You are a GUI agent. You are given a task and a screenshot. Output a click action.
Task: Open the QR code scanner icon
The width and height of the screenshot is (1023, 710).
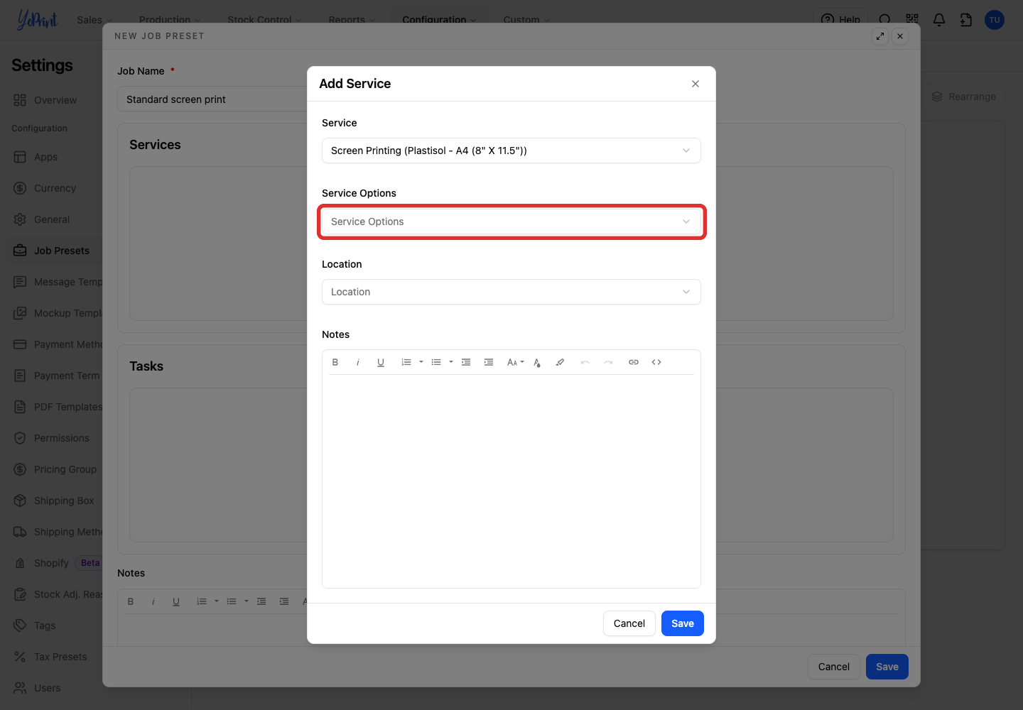pyautogui.click(x=912, y=20)
